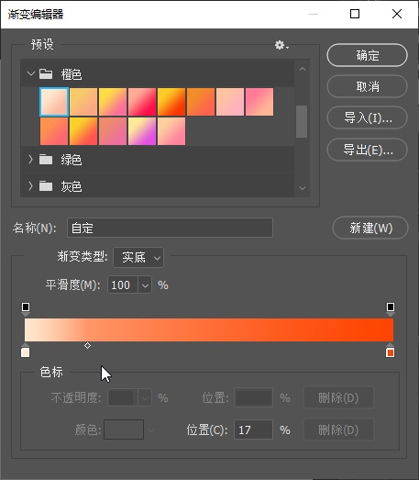Open the presets gear menu
The width and height of the screenshot is (419, 480).
281,45
